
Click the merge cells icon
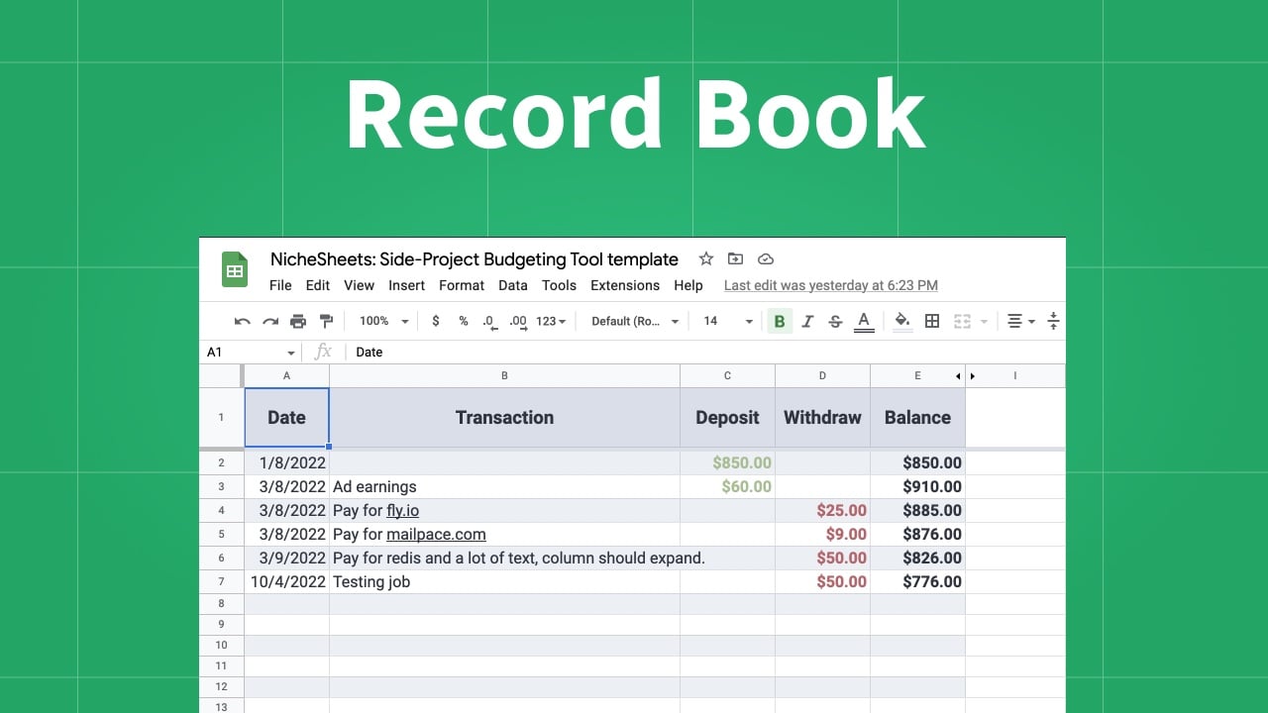tap(961, 321)
